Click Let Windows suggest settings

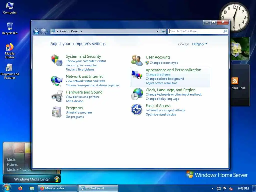[165, 110]
